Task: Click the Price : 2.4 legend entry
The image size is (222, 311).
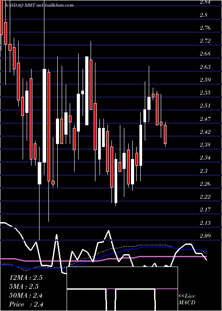Action: tap(26, 304)
